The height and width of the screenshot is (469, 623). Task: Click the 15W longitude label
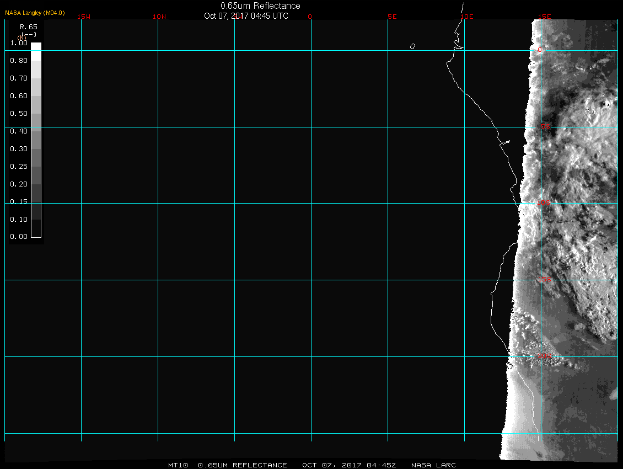tap(84, 17)
